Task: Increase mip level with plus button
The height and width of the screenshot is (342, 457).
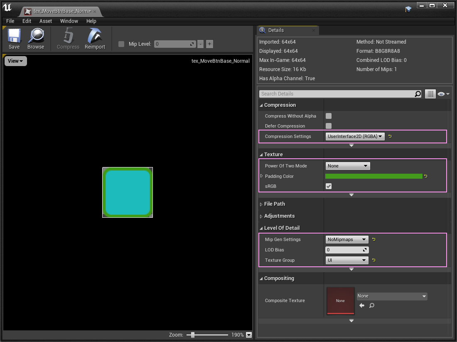Action: [209, 44]
